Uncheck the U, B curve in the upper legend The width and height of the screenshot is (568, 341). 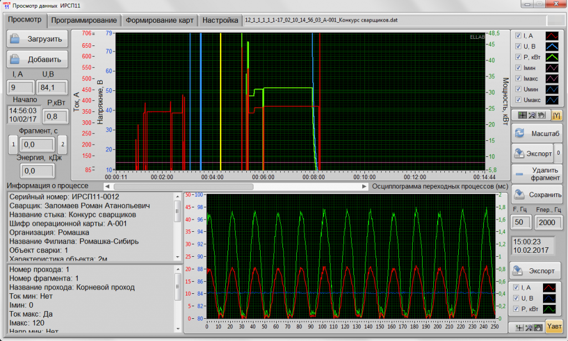coord(518,47)
